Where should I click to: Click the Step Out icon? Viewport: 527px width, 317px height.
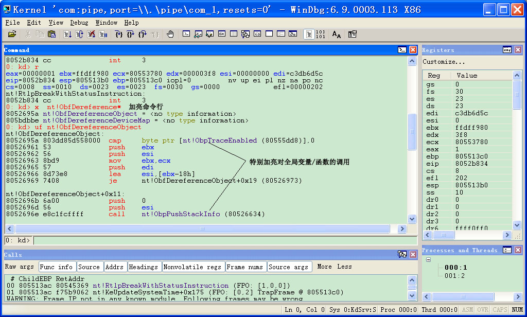point(142,34)
